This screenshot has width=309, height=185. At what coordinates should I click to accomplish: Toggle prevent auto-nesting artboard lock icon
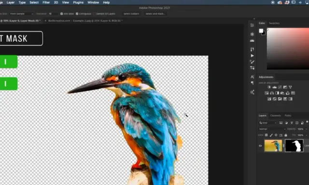(x=281, y=135)
